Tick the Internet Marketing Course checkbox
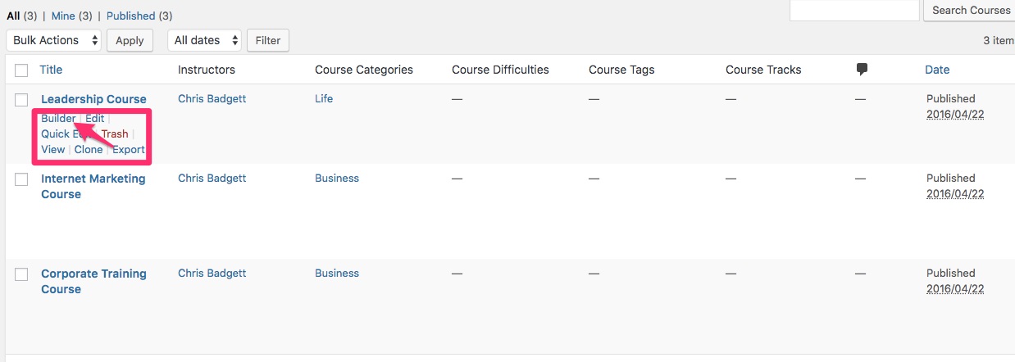 pos(22,179)
